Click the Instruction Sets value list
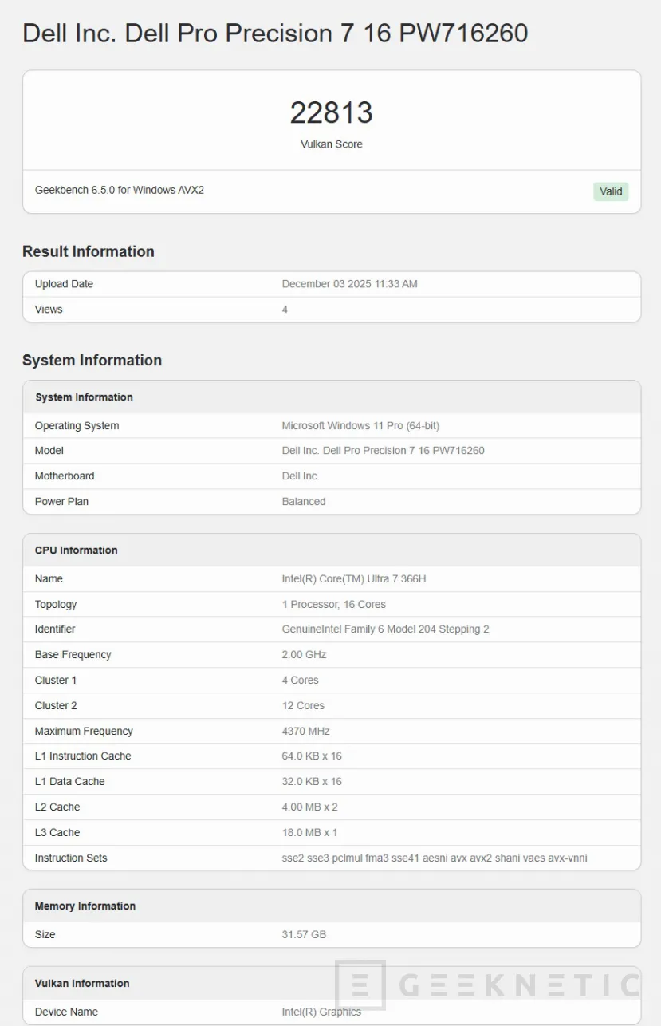Viewport: 661px width, 1026px height. click(435, 858)
